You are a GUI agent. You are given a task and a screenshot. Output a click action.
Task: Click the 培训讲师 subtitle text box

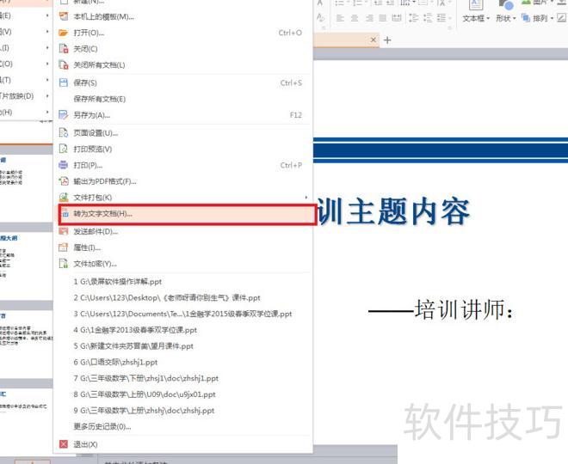[x=441, y=310]
